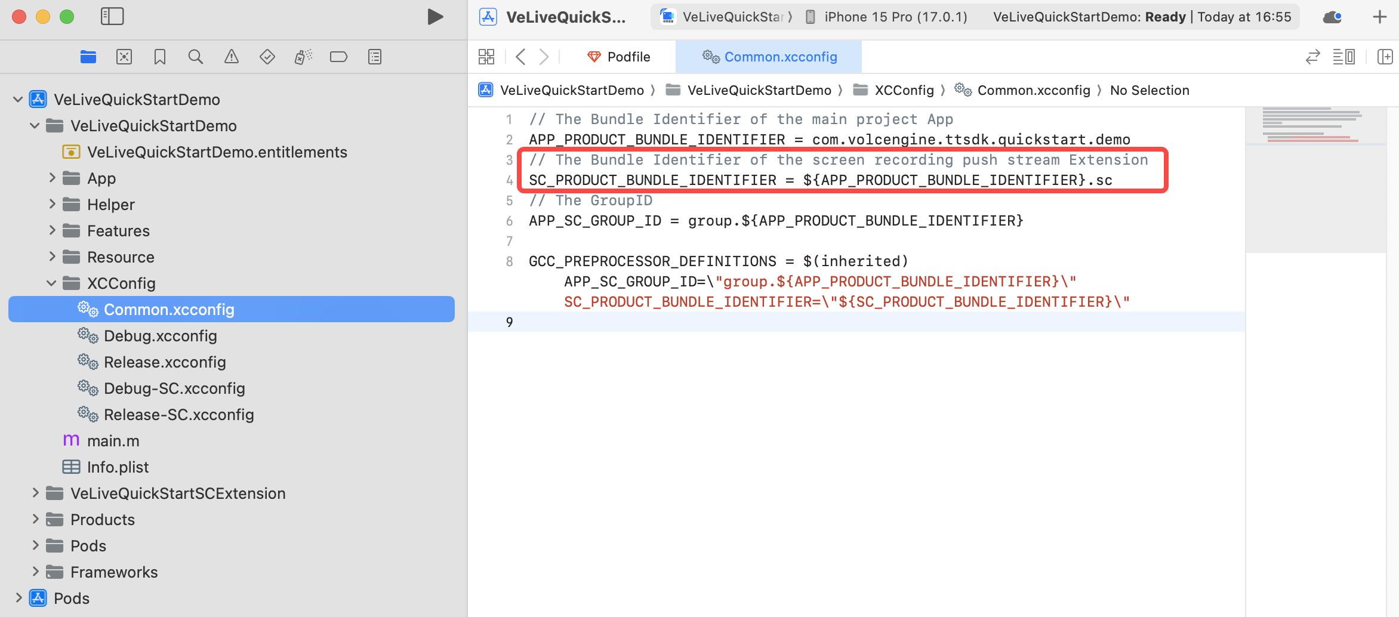Place cursor on empty line 9
This screenshot has width=1399, height=617.
[x=856, y=322]
